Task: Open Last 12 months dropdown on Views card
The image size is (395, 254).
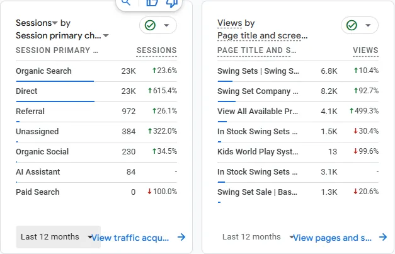Action: pos(258,237)
